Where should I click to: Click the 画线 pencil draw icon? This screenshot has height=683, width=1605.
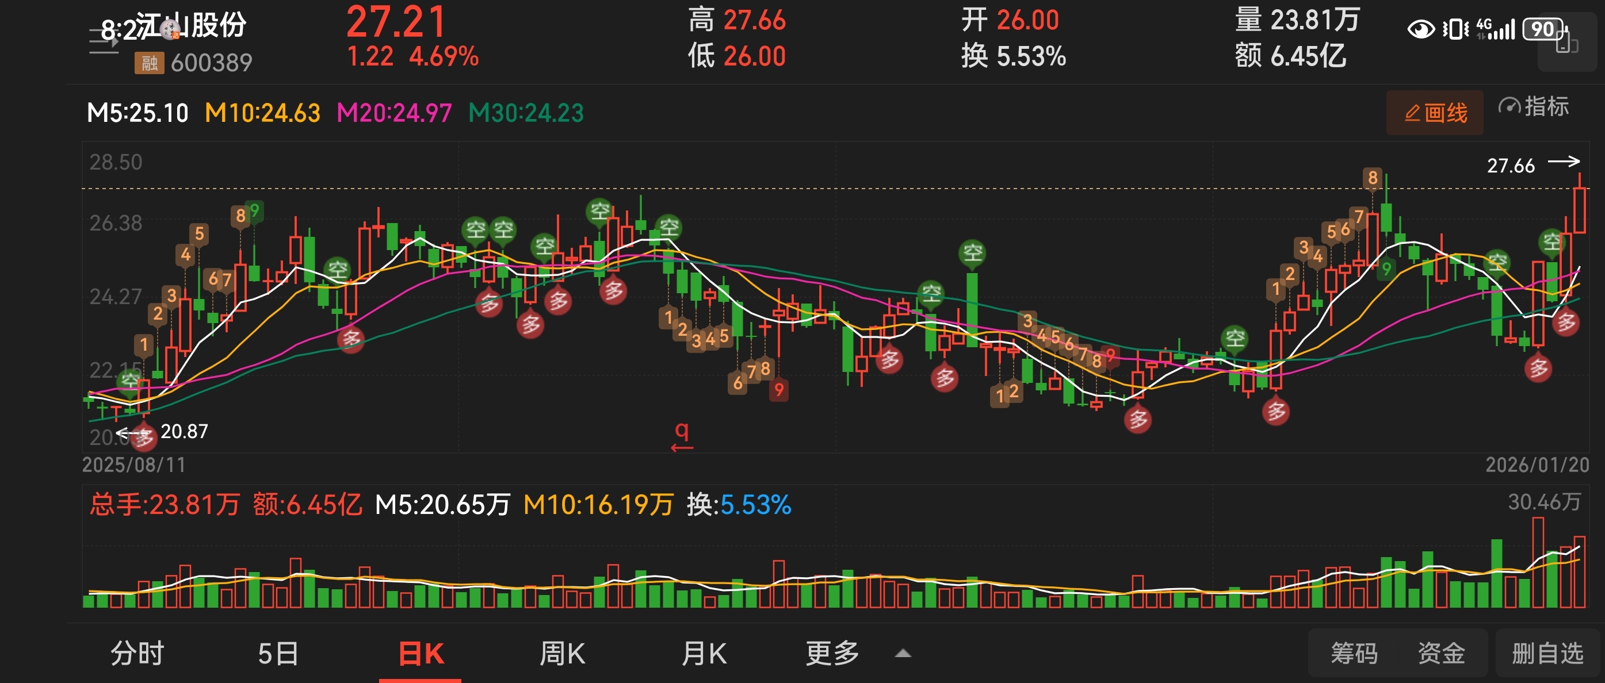coord(1412,113)
